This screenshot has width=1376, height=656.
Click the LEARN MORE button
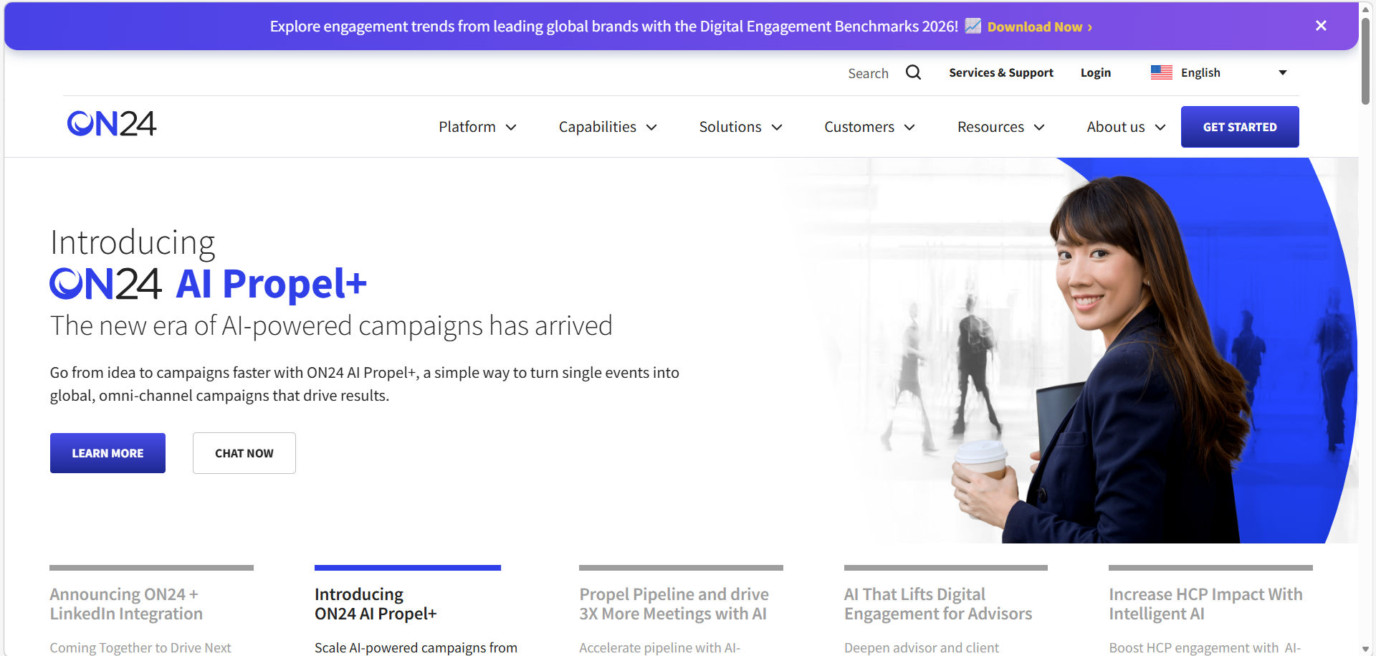tap(107, 453)
